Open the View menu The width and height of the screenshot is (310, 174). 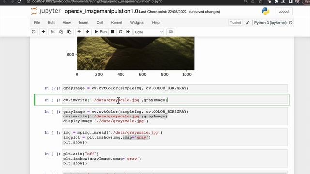pos(67,23)
